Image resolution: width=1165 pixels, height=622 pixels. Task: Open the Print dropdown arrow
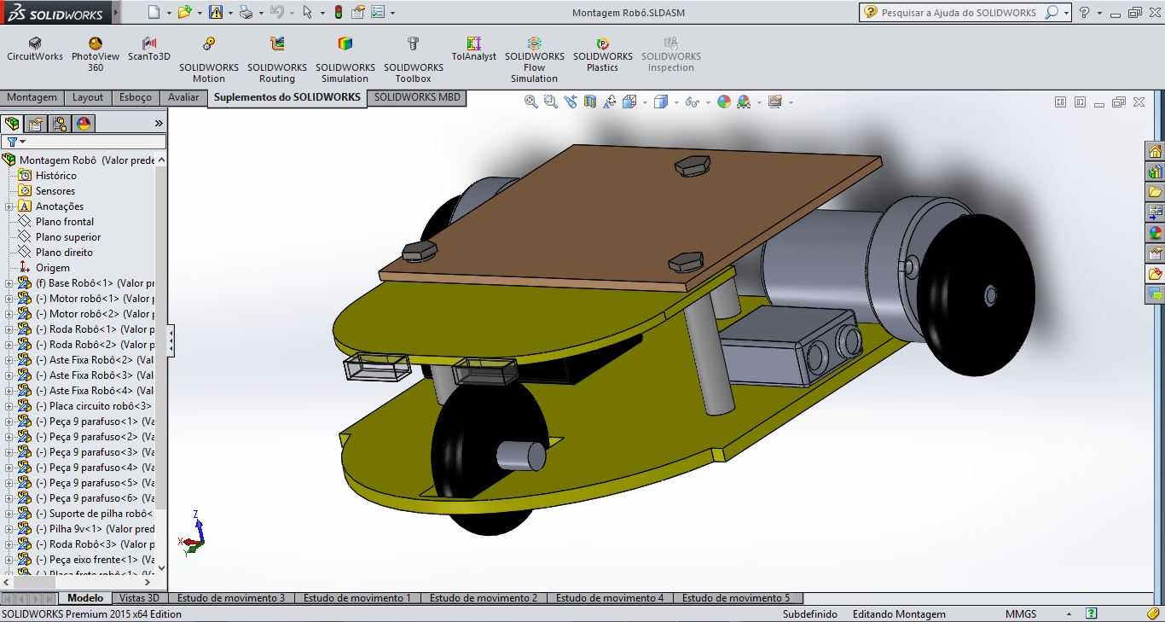[x=261, y=13]
